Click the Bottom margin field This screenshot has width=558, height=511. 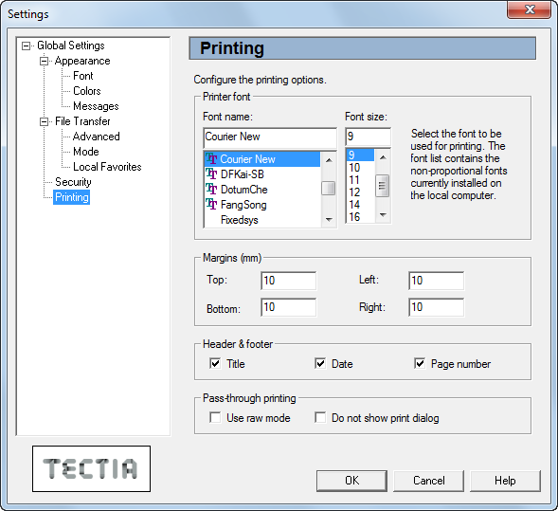pyautogui.click(x=288, y=307)
